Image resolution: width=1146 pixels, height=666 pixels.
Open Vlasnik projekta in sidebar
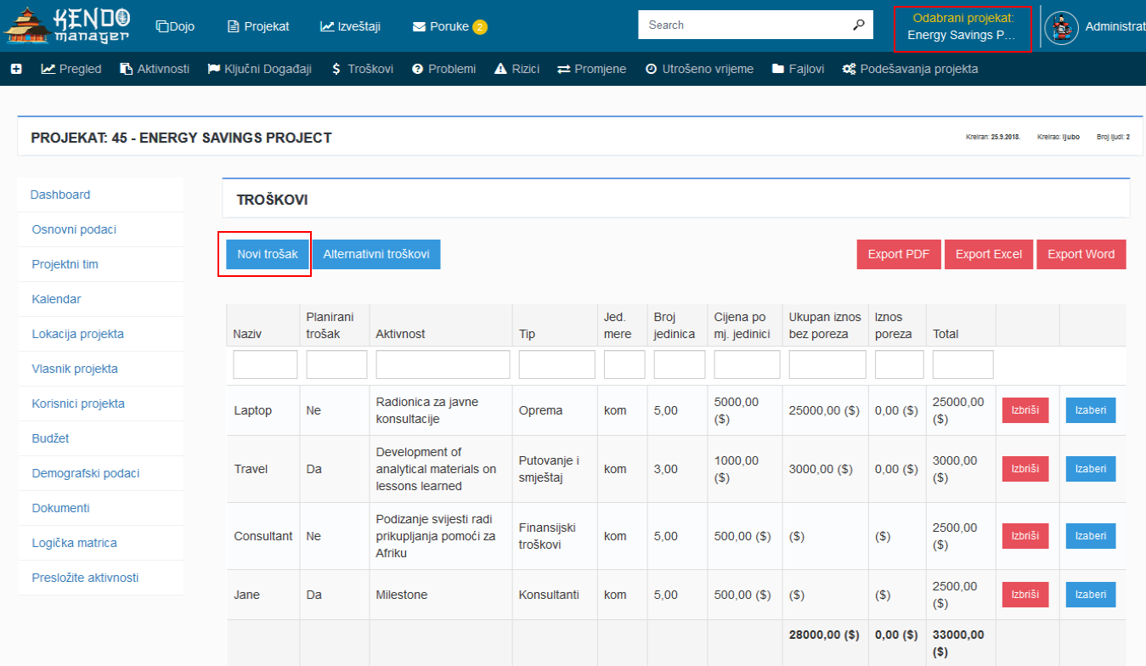tap(101, 369)
